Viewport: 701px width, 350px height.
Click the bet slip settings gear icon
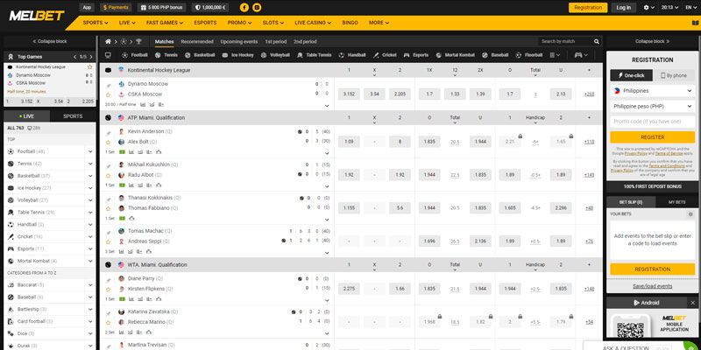(x=690, y=214)
